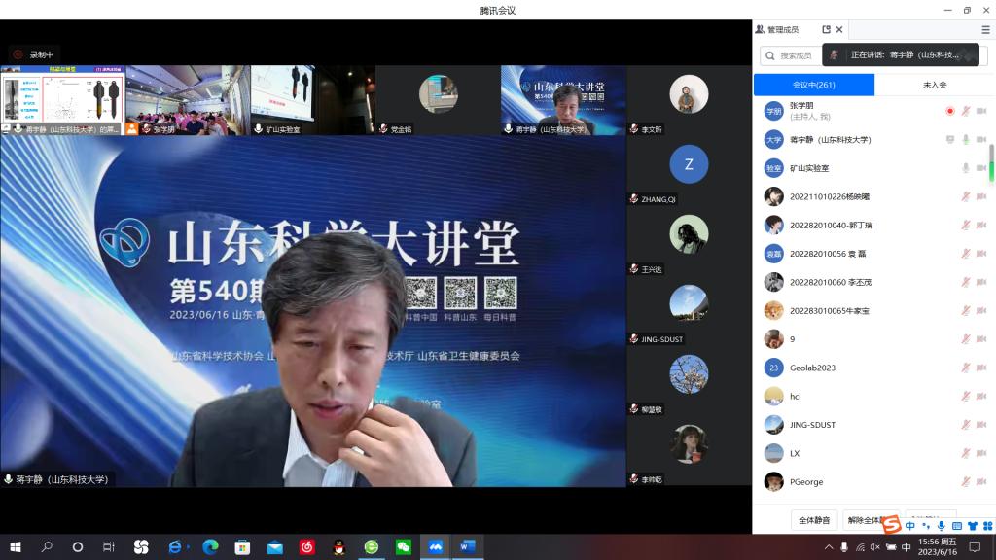
Task: Open WeChat from the taskbar
Action: (403, 547)
